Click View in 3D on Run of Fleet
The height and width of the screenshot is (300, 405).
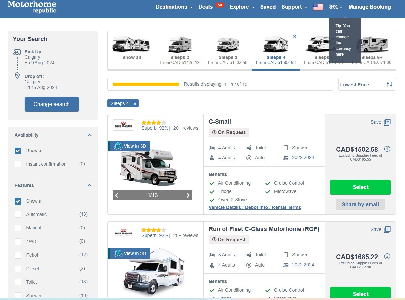pos(129,253)
